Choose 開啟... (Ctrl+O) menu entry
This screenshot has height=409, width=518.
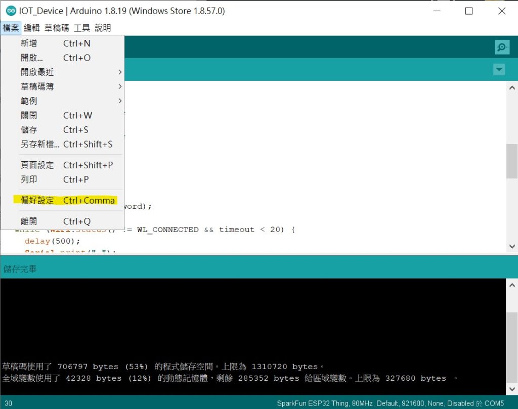click(62, 58)
